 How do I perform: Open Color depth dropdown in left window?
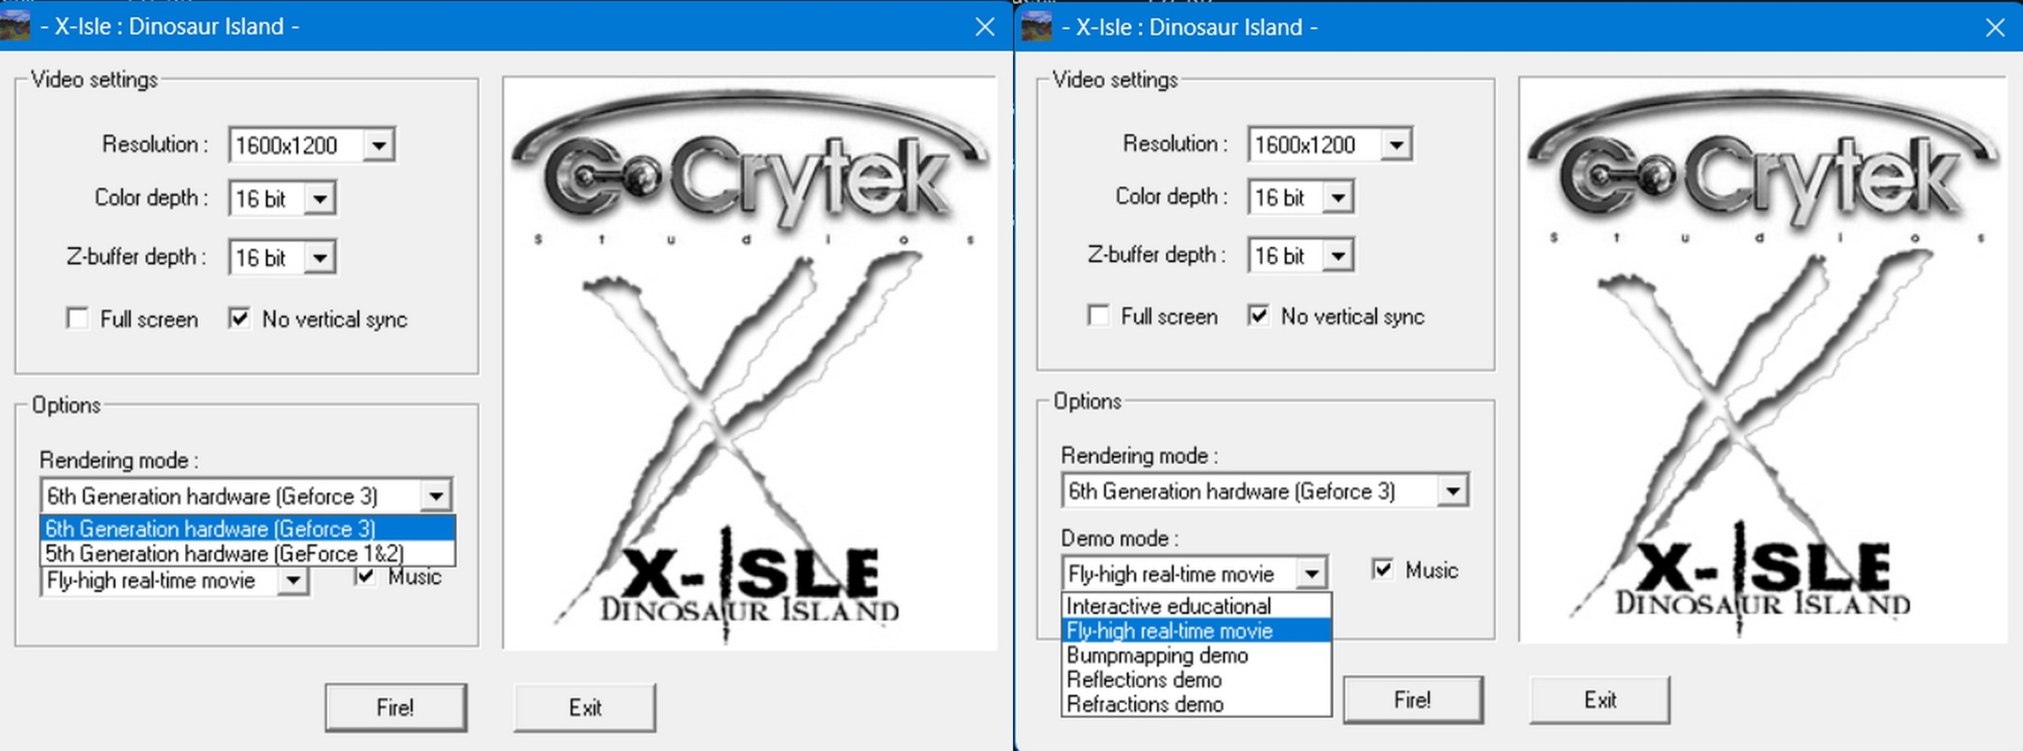(x=320, y=198)
